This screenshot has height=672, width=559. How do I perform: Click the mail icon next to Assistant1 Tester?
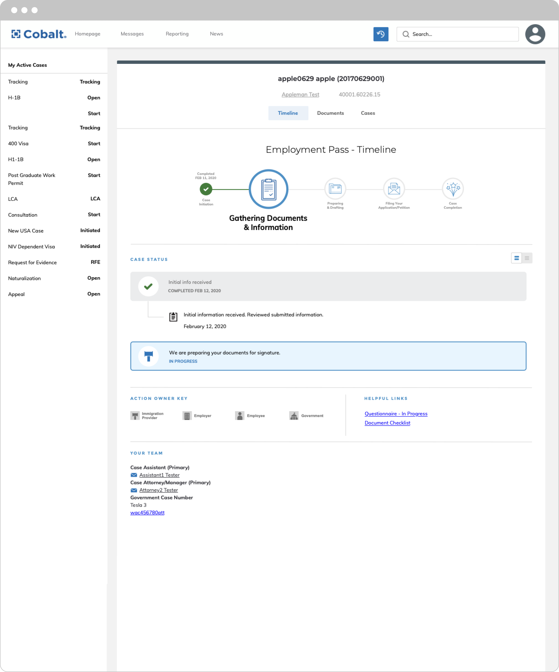[134, 475]
